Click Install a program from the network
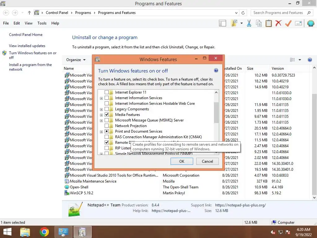 (x=30, y=67)
